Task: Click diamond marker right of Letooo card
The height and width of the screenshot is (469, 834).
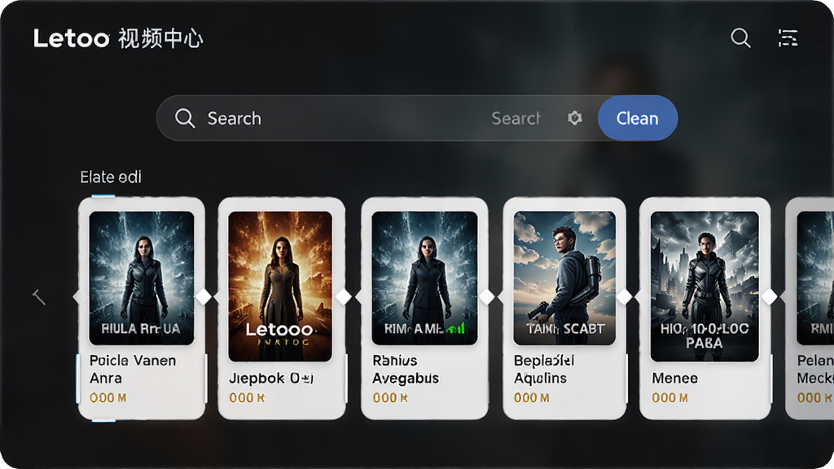Action: click(x=344, y=296)
